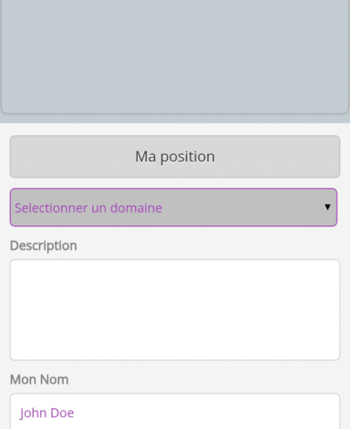Expand the domain selection combo box
Screen dimensions: 350x429
tap(174, 208)
